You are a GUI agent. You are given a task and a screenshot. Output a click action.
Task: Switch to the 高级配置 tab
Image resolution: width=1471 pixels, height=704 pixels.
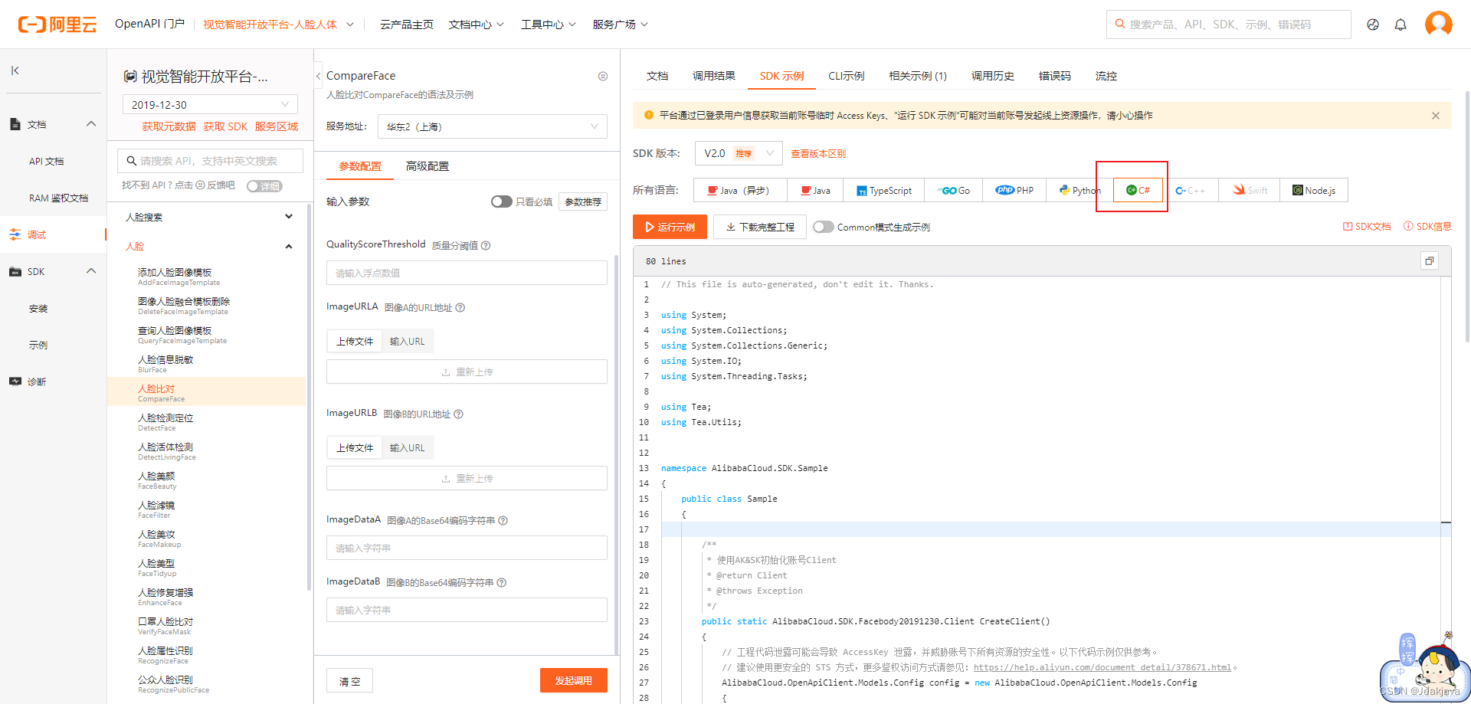[x=428, y=166]
